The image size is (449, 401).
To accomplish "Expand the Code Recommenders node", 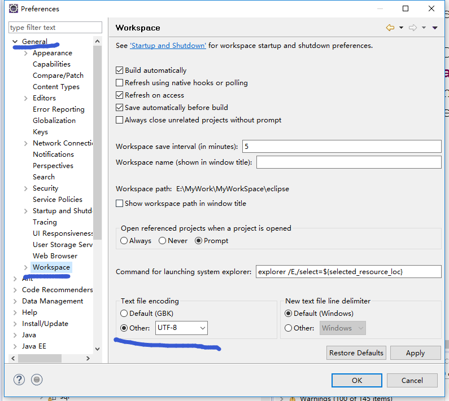I will coord(15,290).
